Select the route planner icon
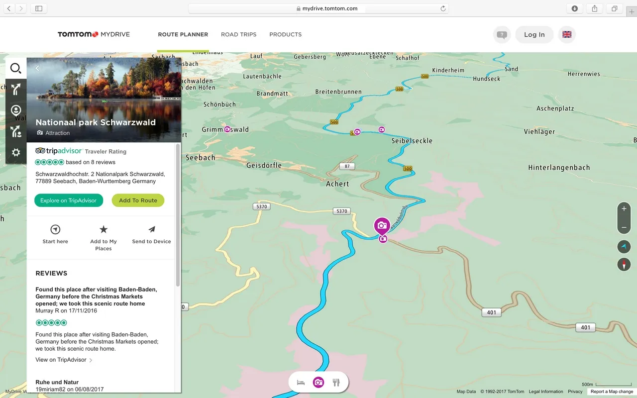 pyautogui.click(x=15, y=90)
